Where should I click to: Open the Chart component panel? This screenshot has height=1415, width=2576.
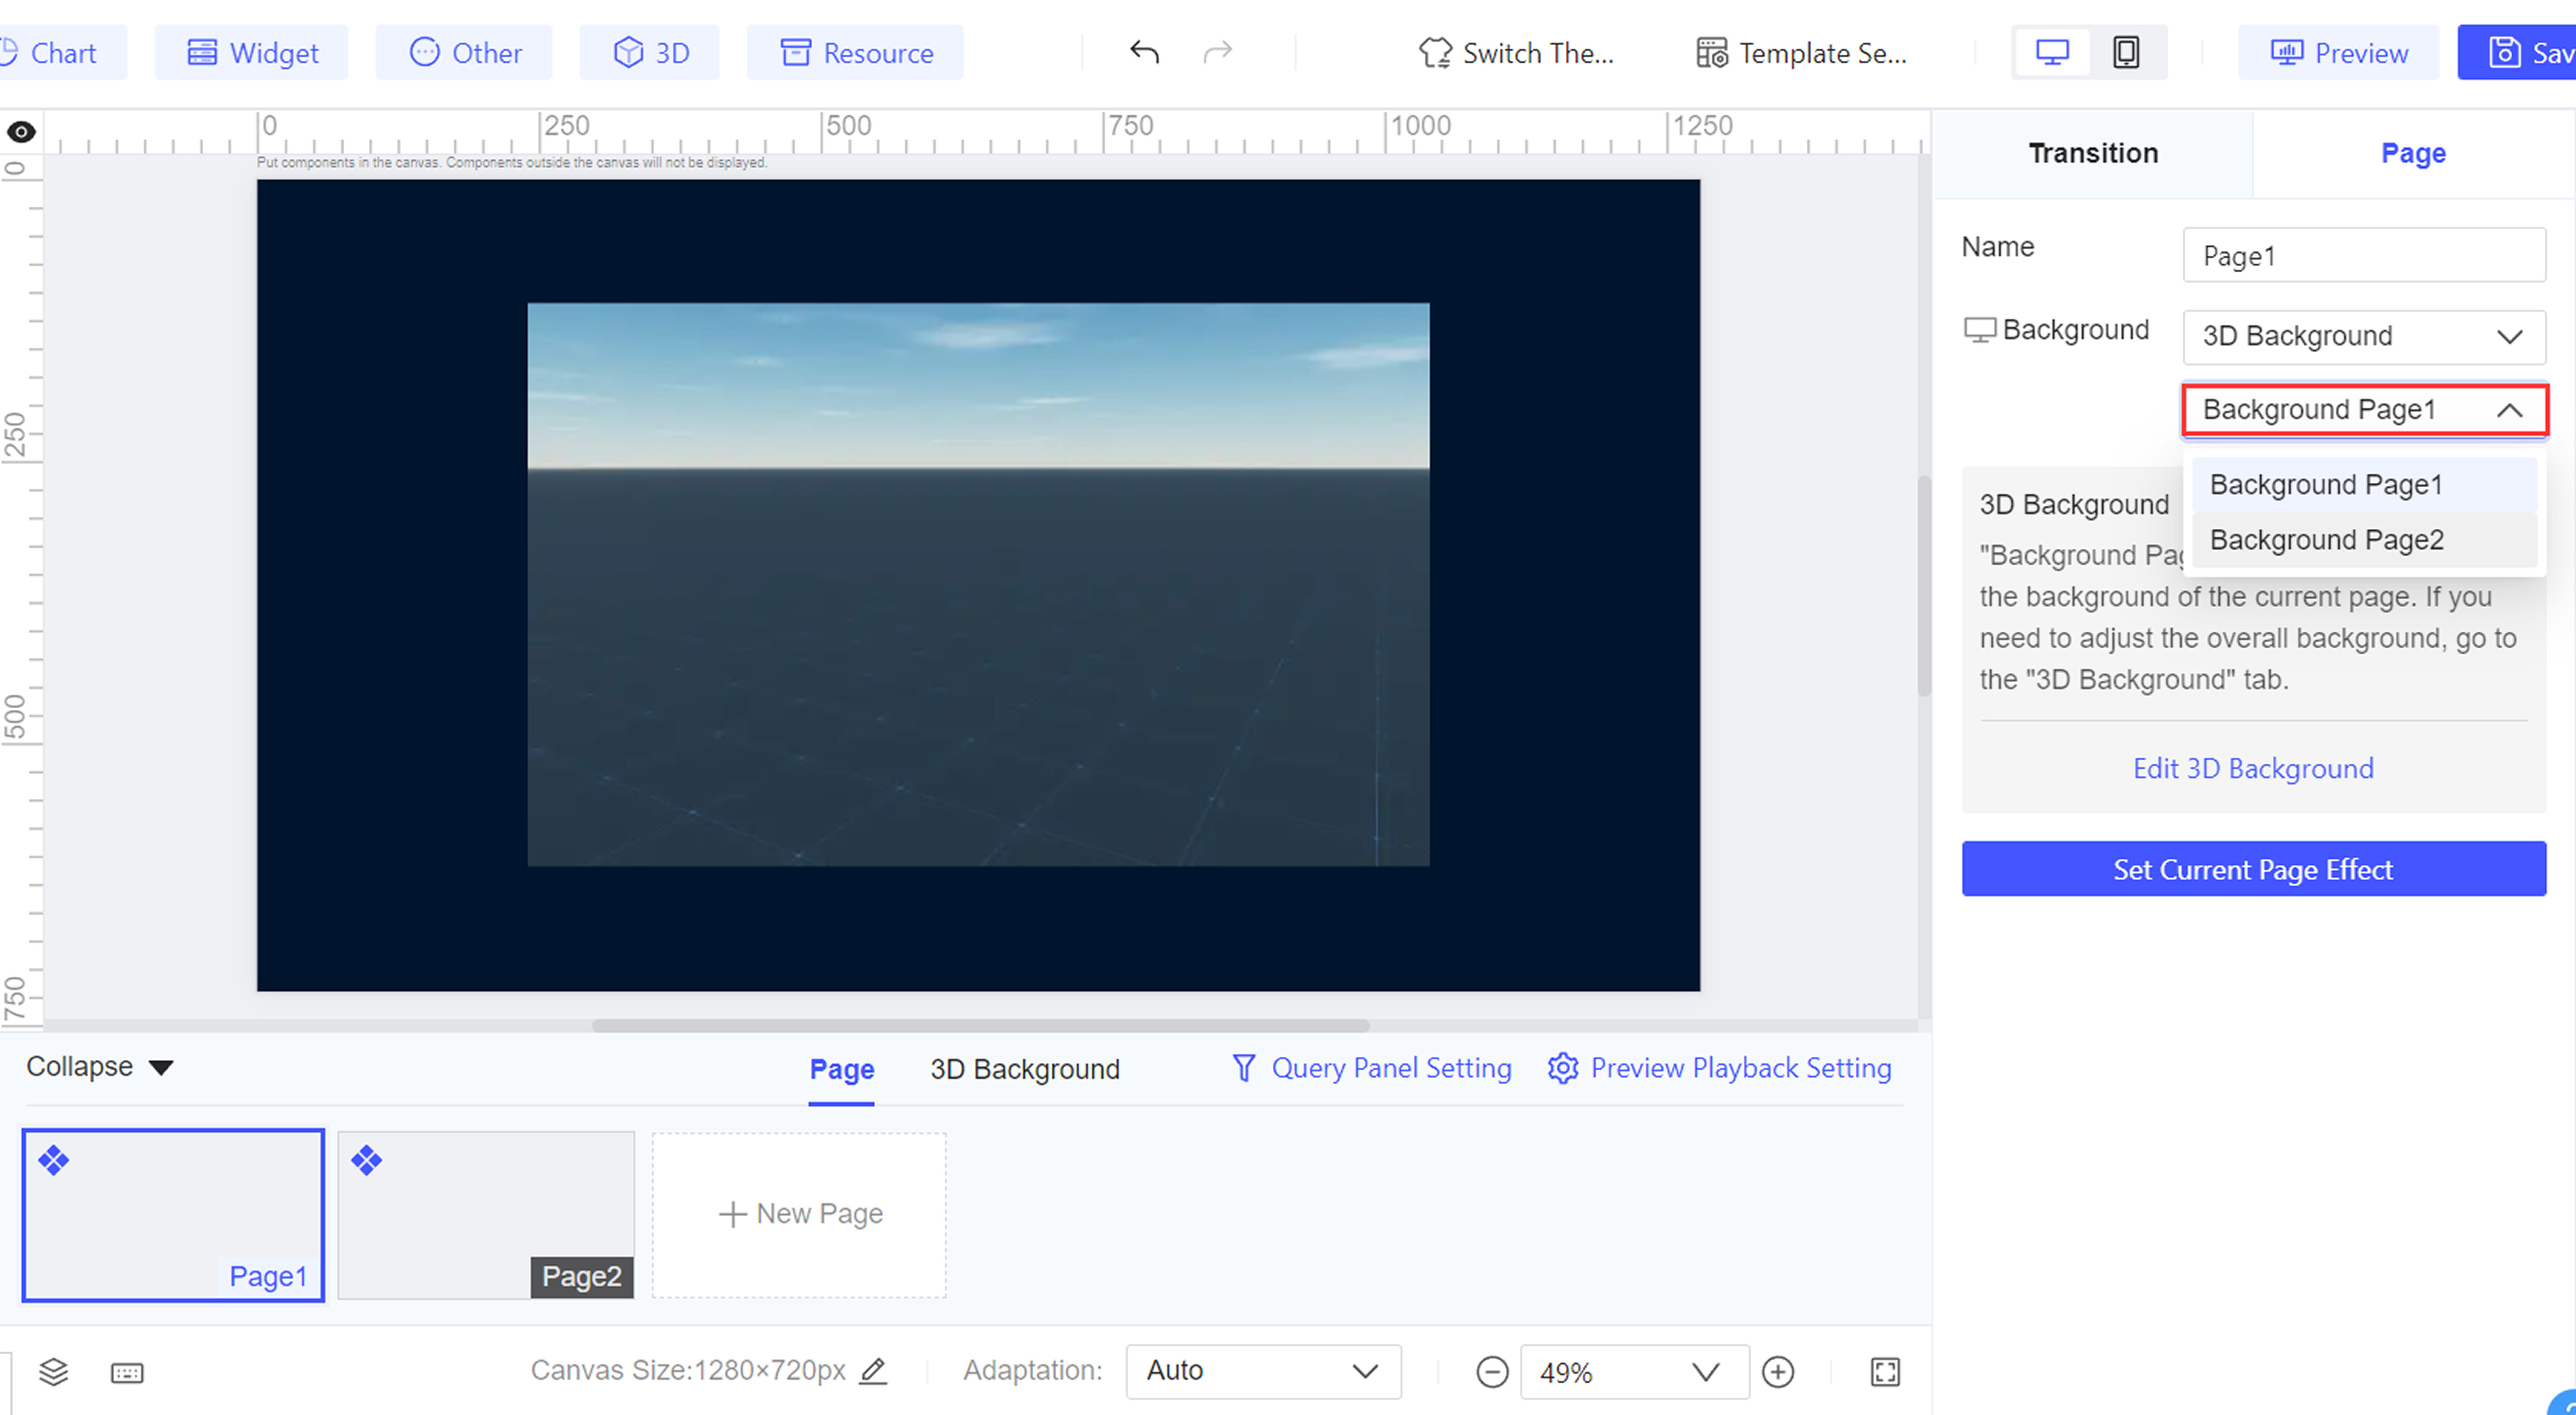[55, 52]
